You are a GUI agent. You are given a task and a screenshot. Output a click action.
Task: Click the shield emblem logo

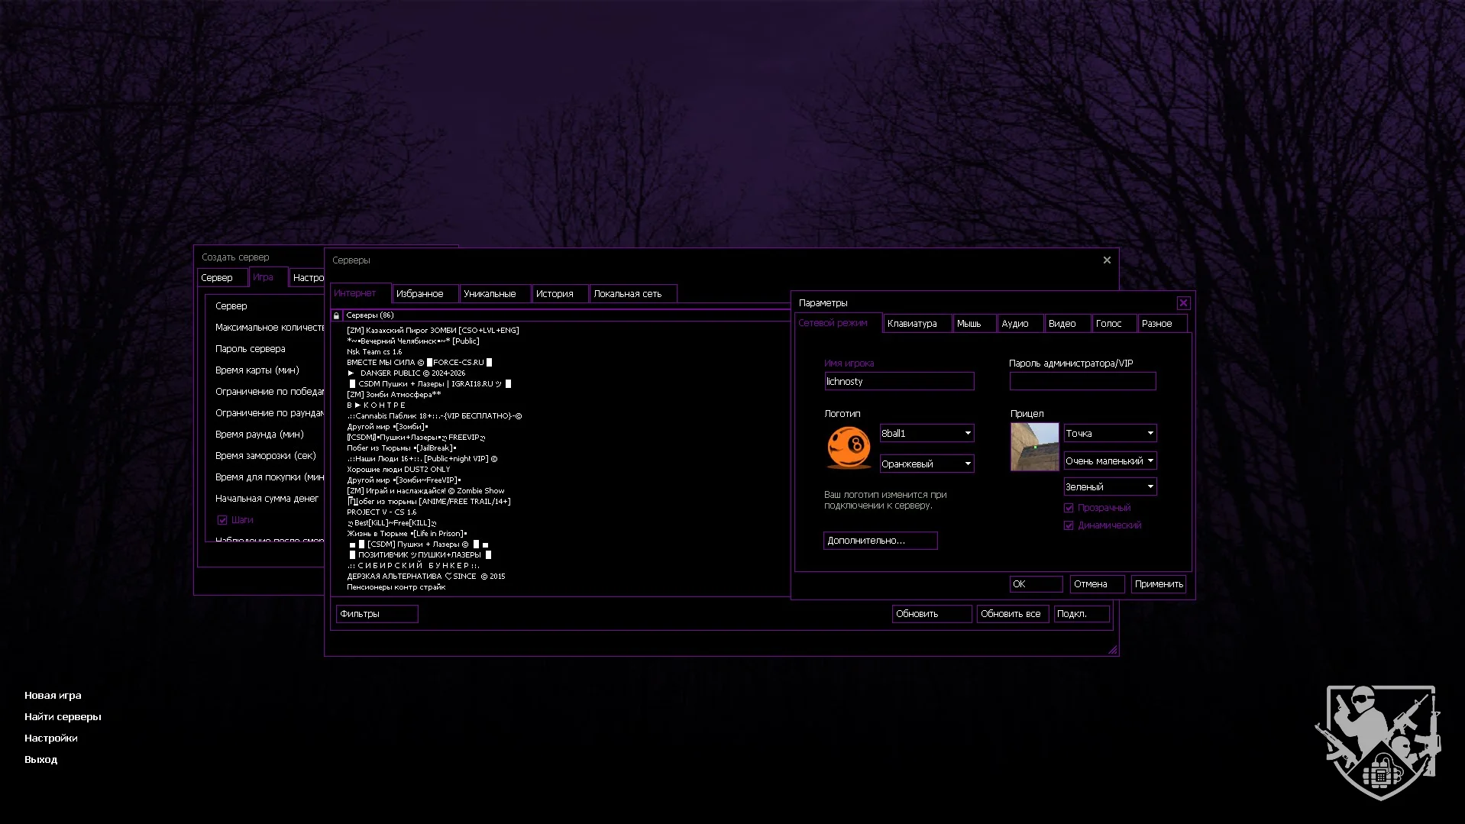1379,742
